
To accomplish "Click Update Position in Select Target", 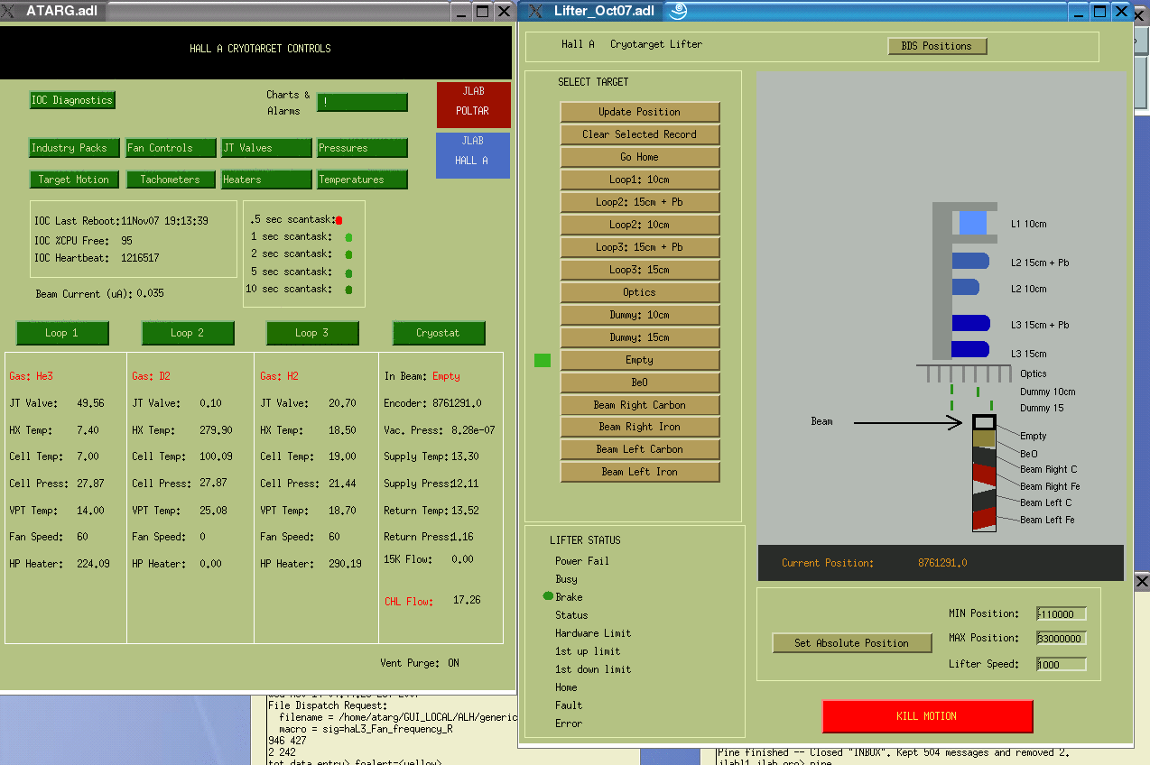I will pyautogui.click(x=640, y=112).
